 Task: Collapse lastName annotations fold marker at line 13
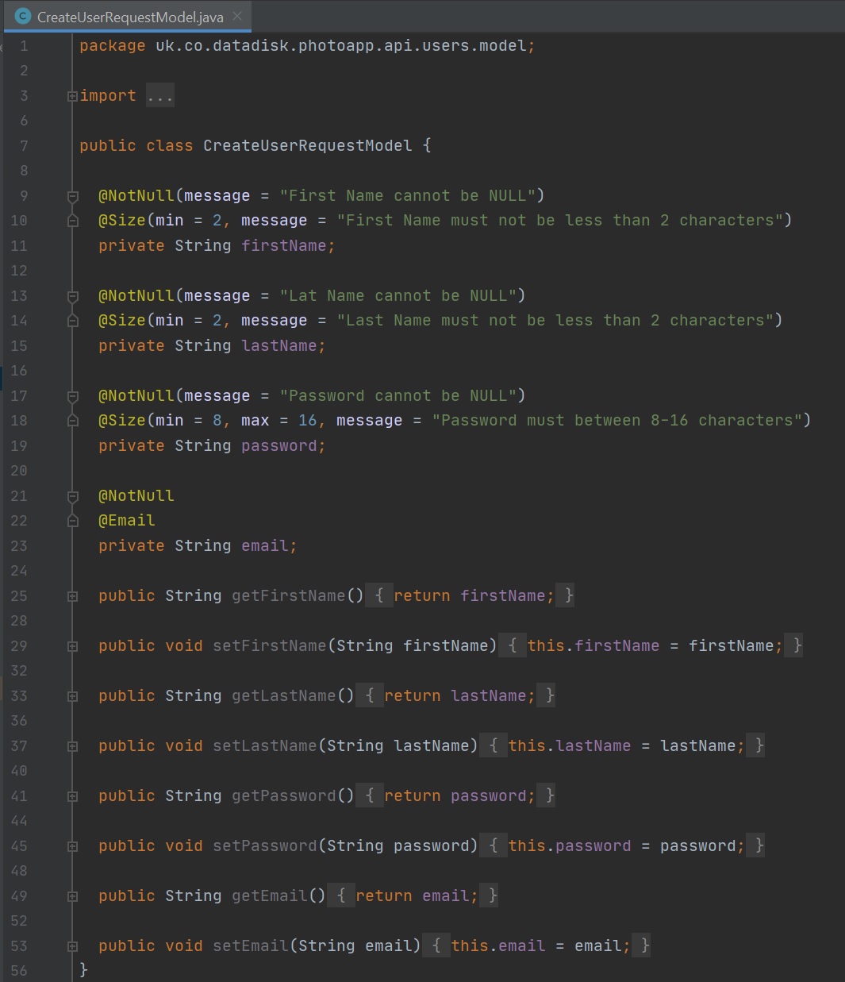coord(72,296)
